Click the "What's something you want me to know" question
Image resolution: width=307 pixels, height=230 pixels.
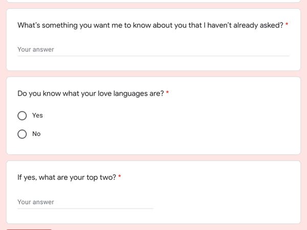[x=150, y=25]
